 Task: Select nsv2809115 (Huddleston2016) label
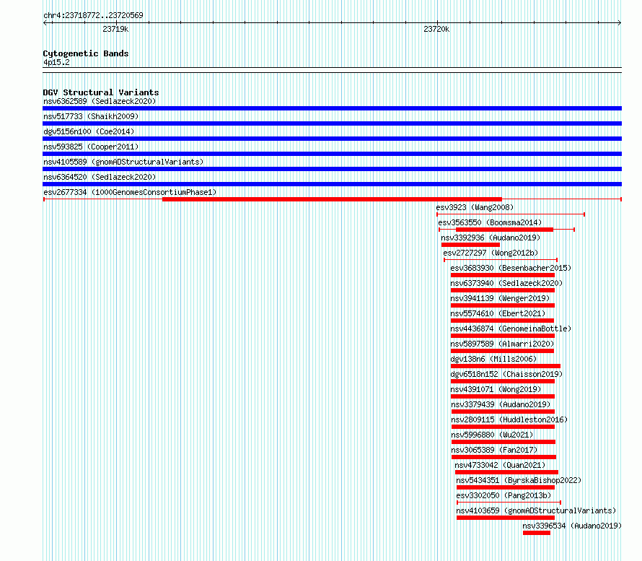point(509,419)
